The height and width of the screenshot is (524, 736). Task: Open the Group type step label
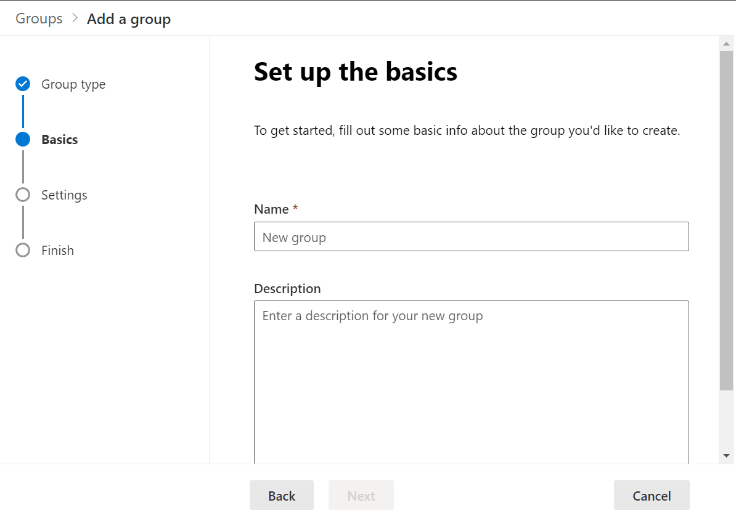coord(73,84)
